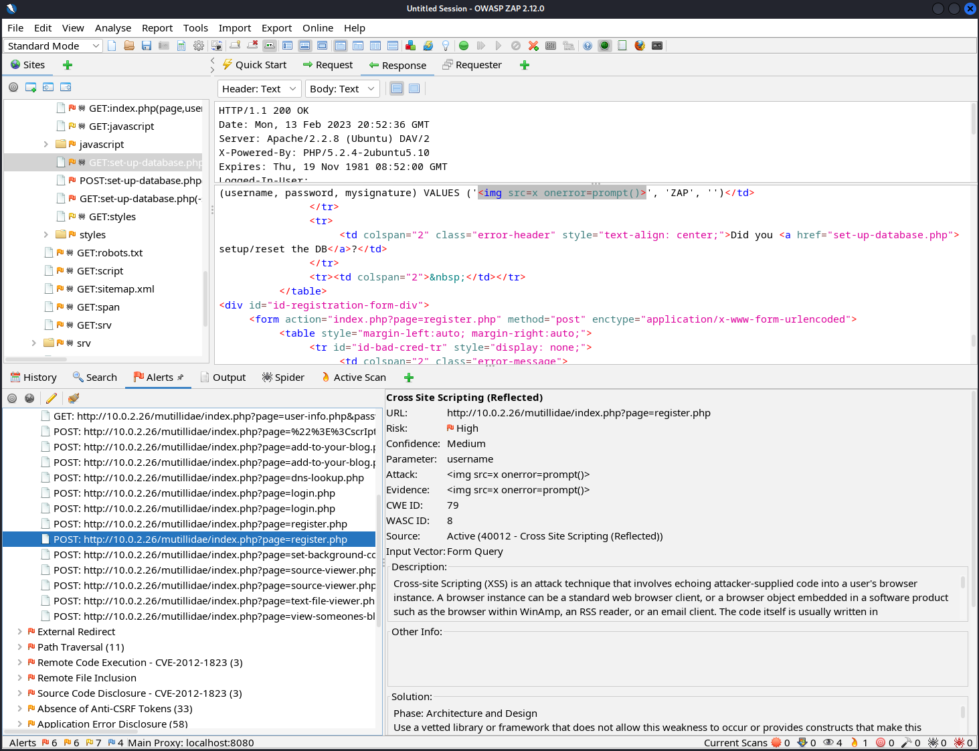Viewport: 979px width, 751px height.
Task: Click the Open Session folder icon
Action: coord(129,46)
